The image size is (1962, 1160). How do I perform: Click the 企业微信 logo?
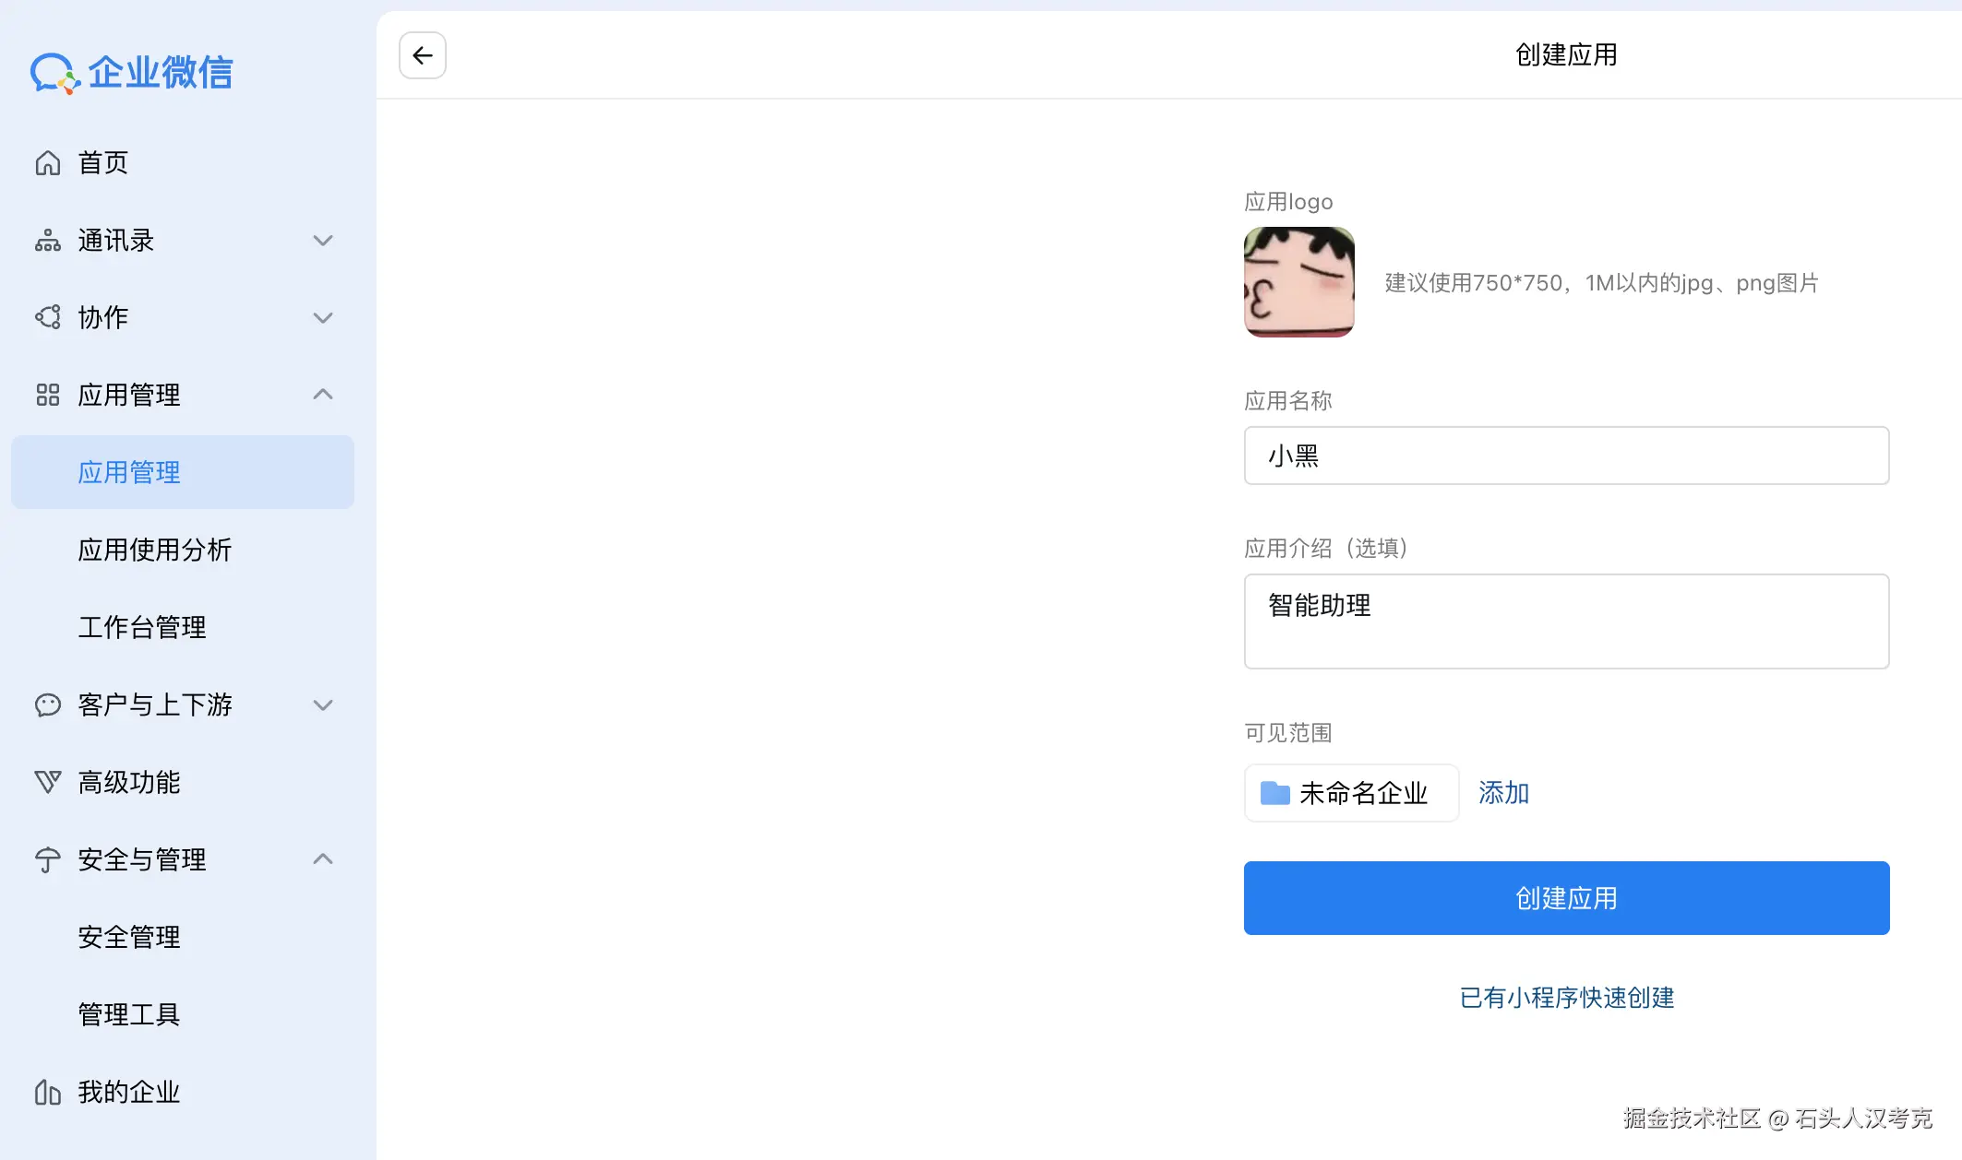click(x=132, y=73)
